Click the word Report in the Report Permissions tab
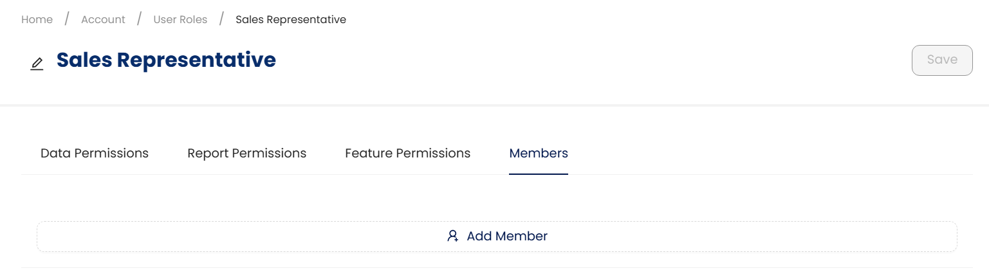The width and height of the screenshot is (989, 277). [207, 153]
